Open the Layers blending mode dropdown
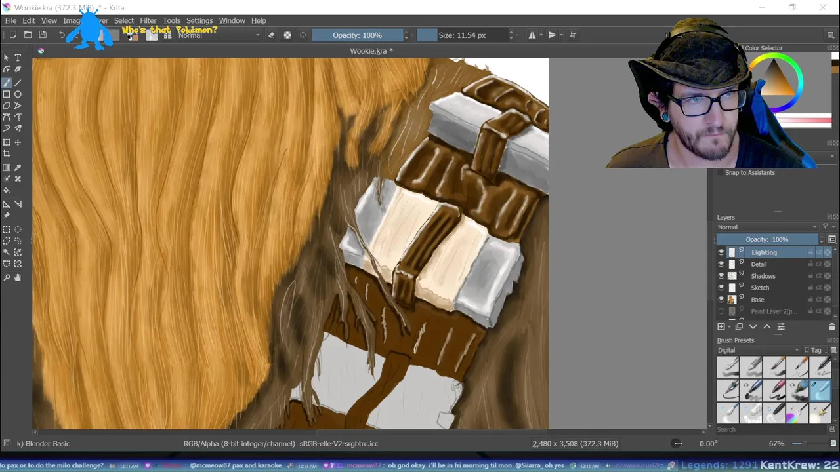840x472 pixels. tap(768, 227)
